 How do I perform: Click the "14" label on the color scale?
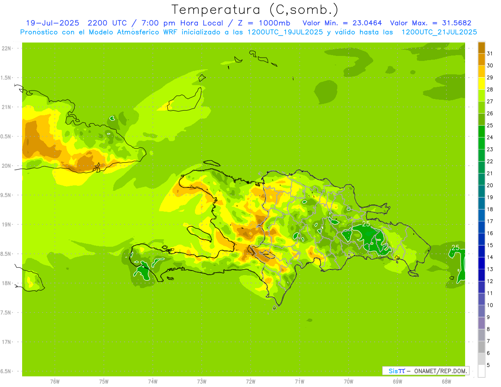pyautogui.click(x=490, y=257)
